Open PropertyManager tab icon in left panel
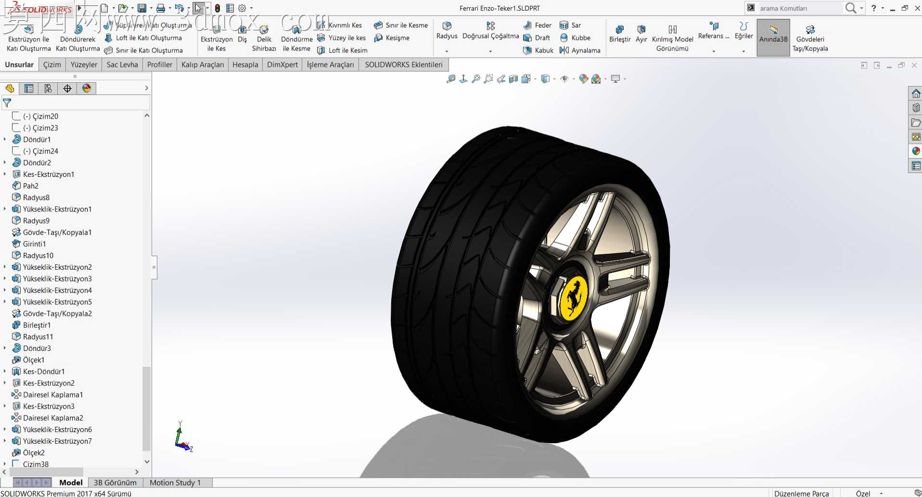The image size is (922, 497). tap(29, 88)
